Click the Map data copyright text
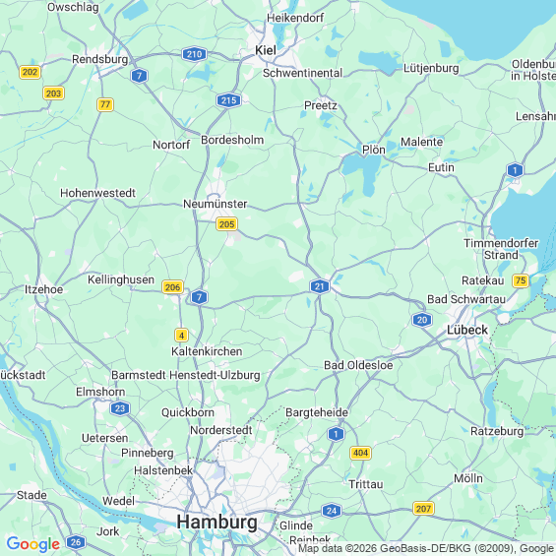 tap(426, 548)
